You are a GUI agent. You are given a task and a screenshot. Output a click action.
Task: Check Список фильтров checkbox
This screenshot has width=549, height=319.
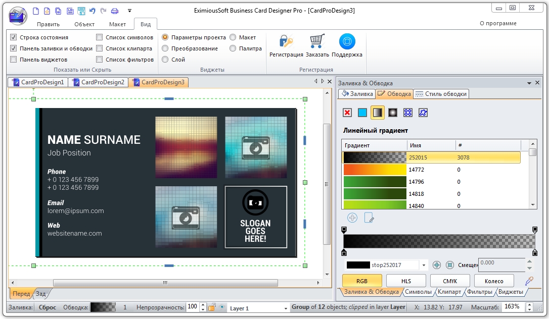coord(100,60)
